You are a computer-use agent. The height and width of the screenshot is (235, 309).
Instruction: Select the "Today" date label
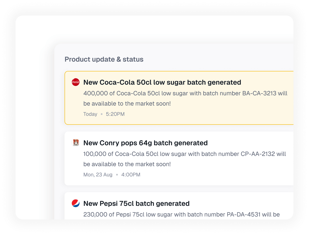tap(90, 114)
